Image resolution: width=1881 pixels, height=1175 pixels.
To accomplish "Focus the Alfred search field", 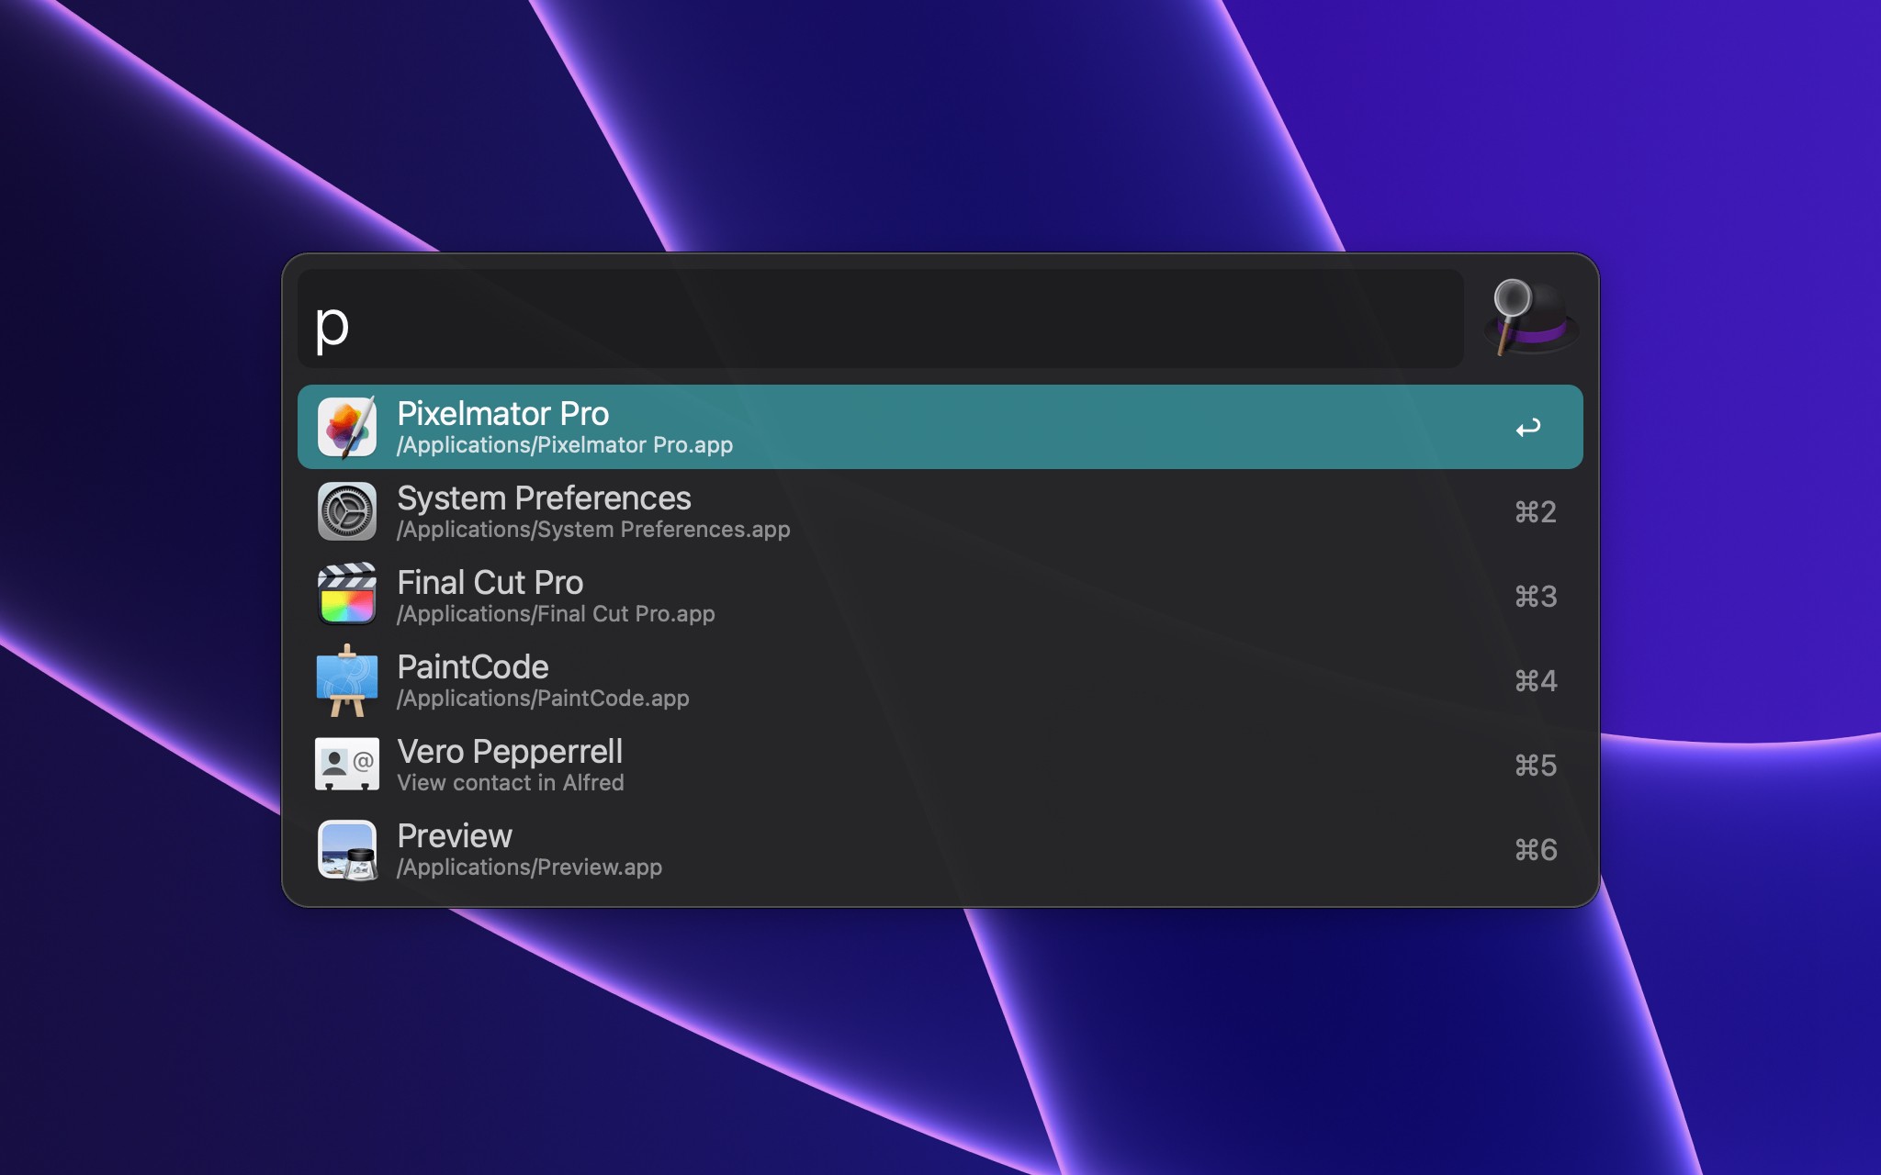I will point(881,319).
